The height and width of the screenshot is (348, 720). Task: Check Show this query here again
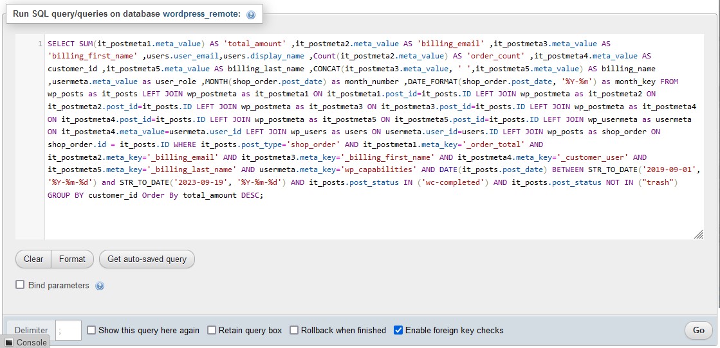[x=91, y=330]
